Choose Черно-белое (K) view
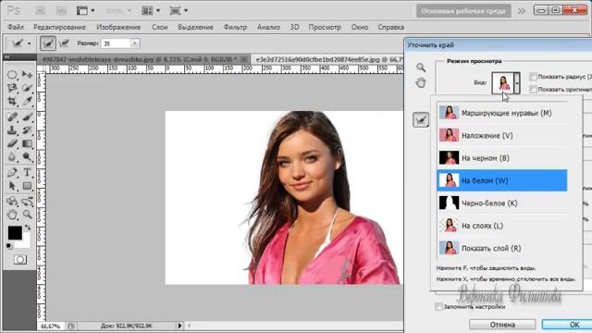 tap(502, 203)
